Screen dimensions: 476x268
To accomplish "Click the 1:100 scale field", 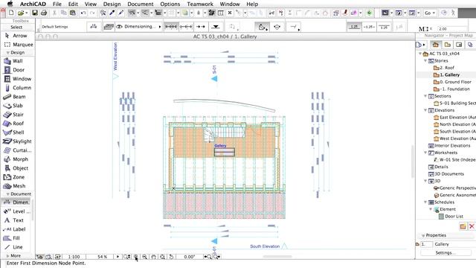I will point(74,257).
